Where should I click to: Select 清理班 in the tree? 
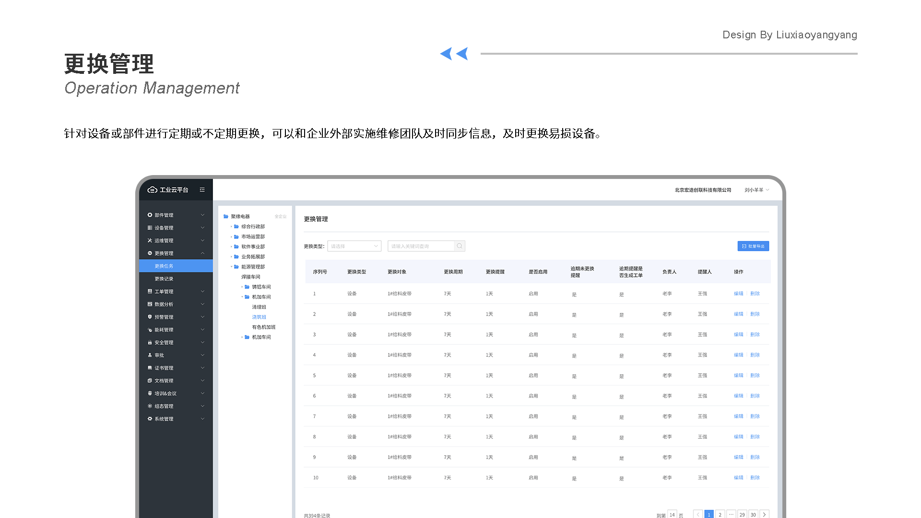(x=259, y=307)
